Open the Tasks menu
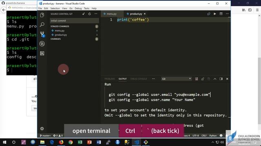 click(86, 8)
